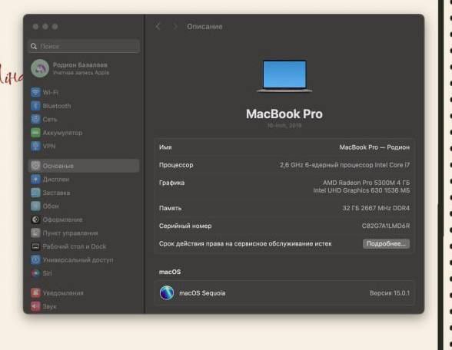452x350 pixels.
Task: Open the Заставка screensaver icon
Action: (x=35, y=193)
